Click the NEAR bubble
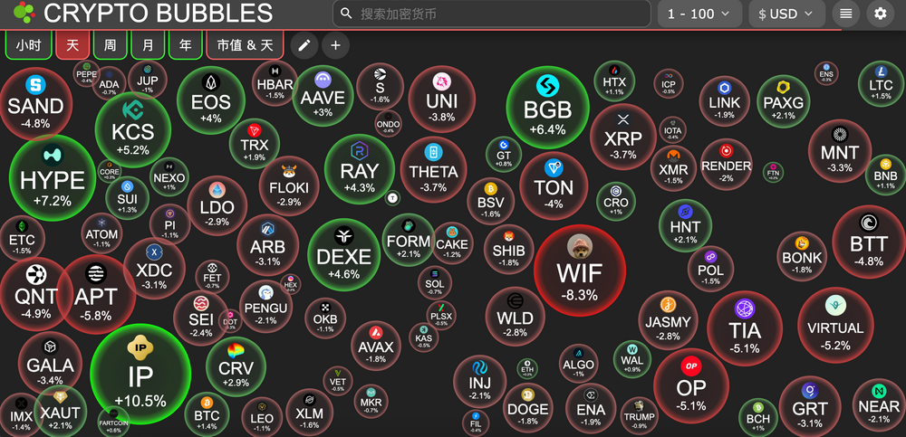 click(879, 404)
